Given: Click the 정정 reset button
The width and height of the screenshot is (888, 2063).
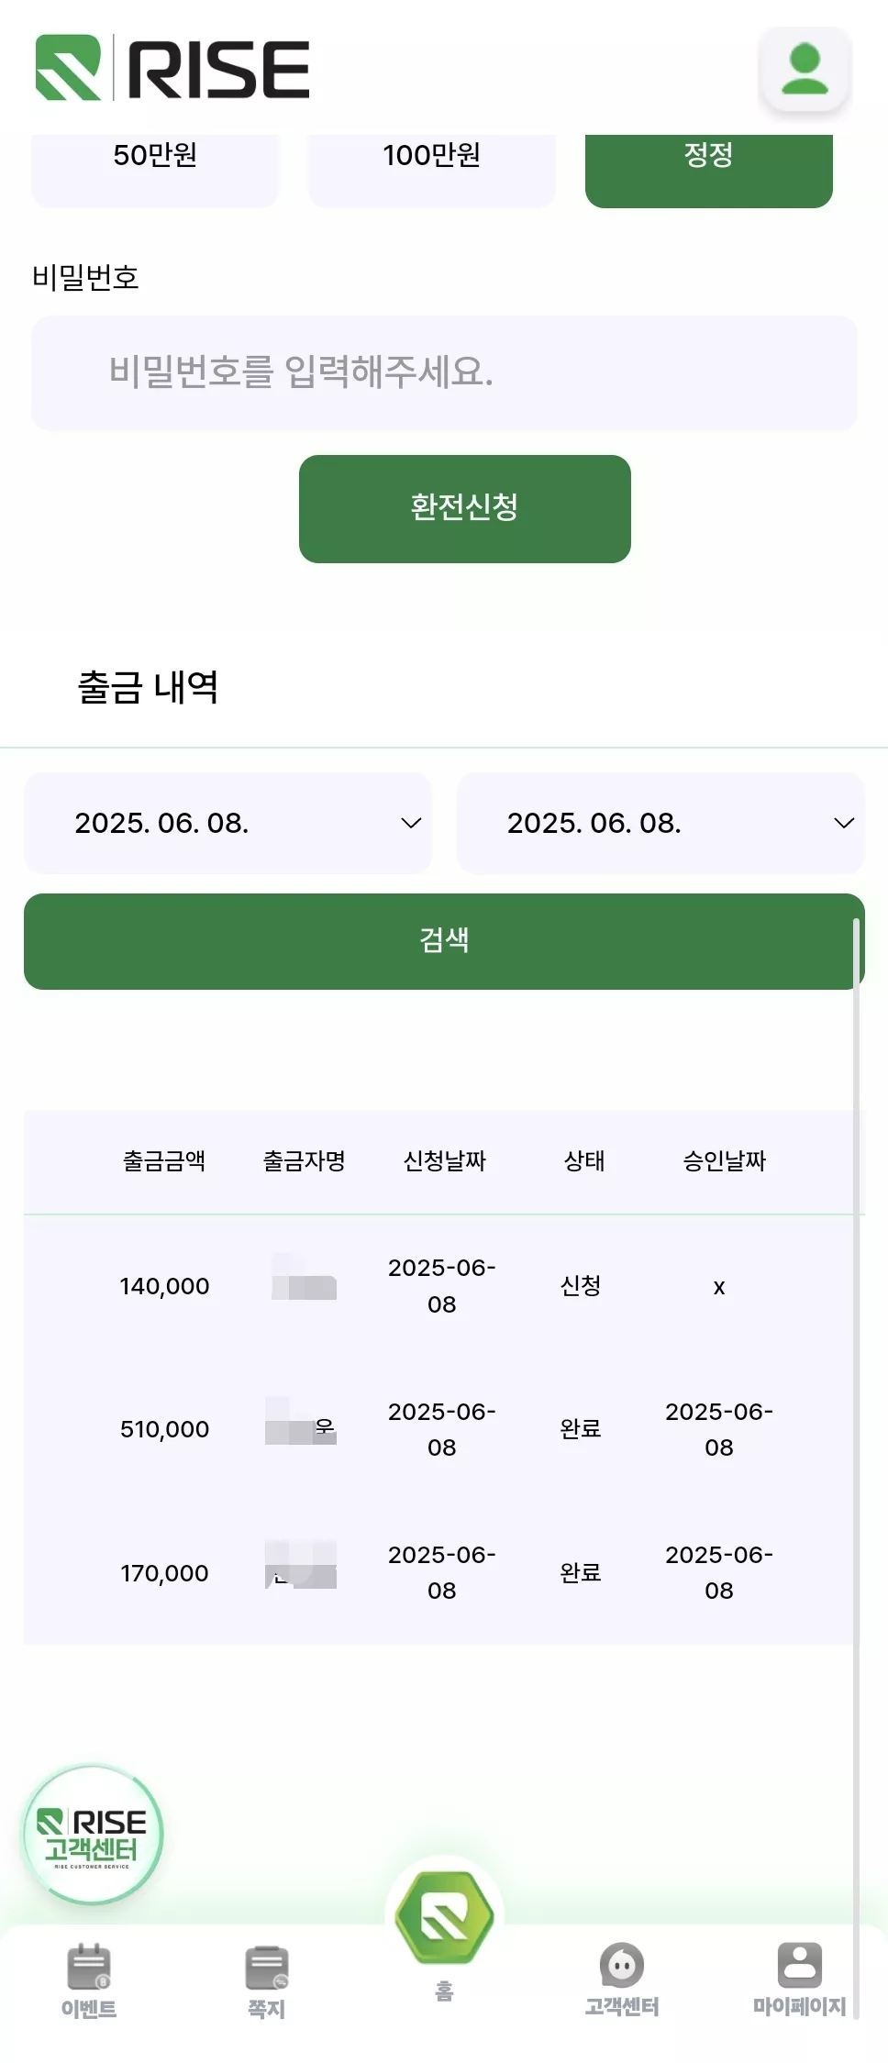Looking at the screenshot, I should [709, 165].
